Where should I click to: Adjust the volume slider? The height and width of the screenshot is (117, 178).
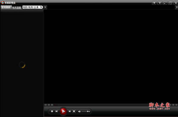point(86,111)
